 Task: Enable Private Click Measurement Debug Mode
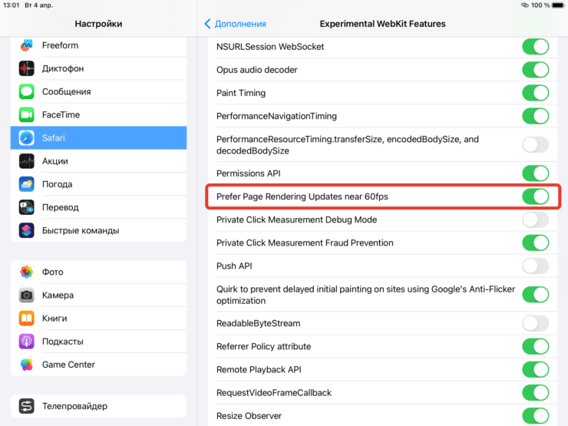[535, 220]
